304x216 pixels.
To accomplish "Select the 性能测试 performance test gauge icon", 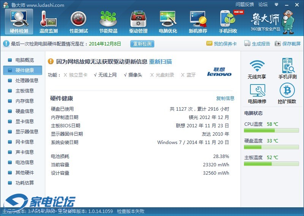I will click(x=78, y=22).
